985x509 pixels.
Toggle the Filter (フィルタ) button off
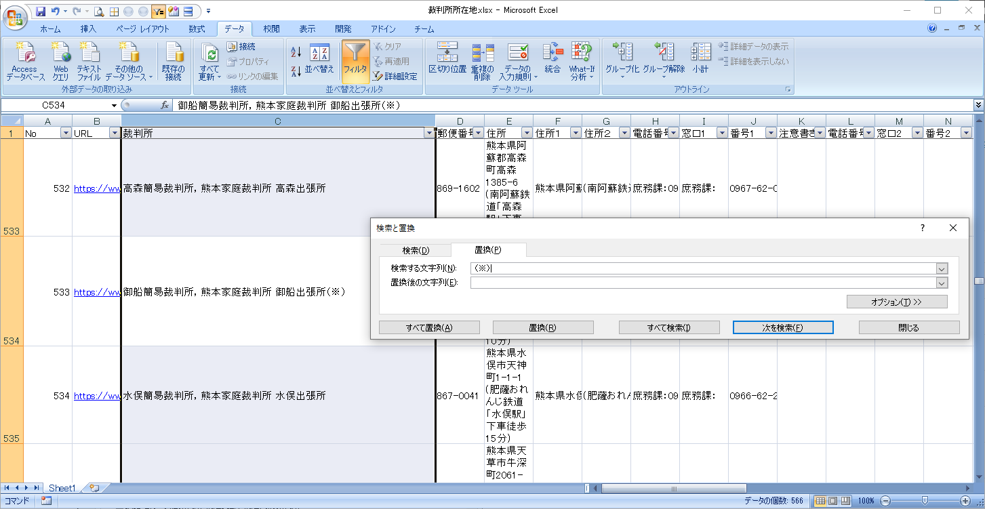pos(355,62)
